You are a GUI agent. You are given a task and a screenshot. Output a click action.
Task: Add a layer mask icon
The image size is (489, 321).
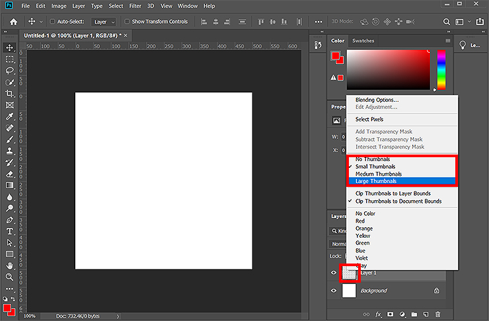point(390,314)
